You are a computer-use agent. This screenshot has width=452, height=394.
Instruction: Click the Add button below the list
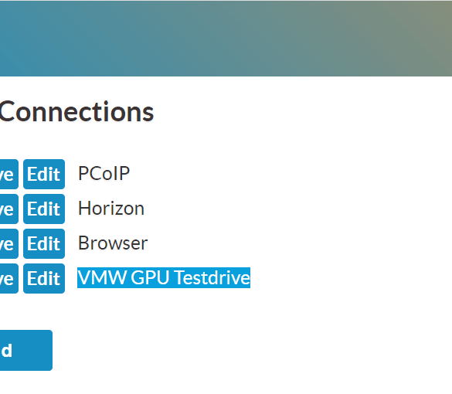[x=26, y=350]
